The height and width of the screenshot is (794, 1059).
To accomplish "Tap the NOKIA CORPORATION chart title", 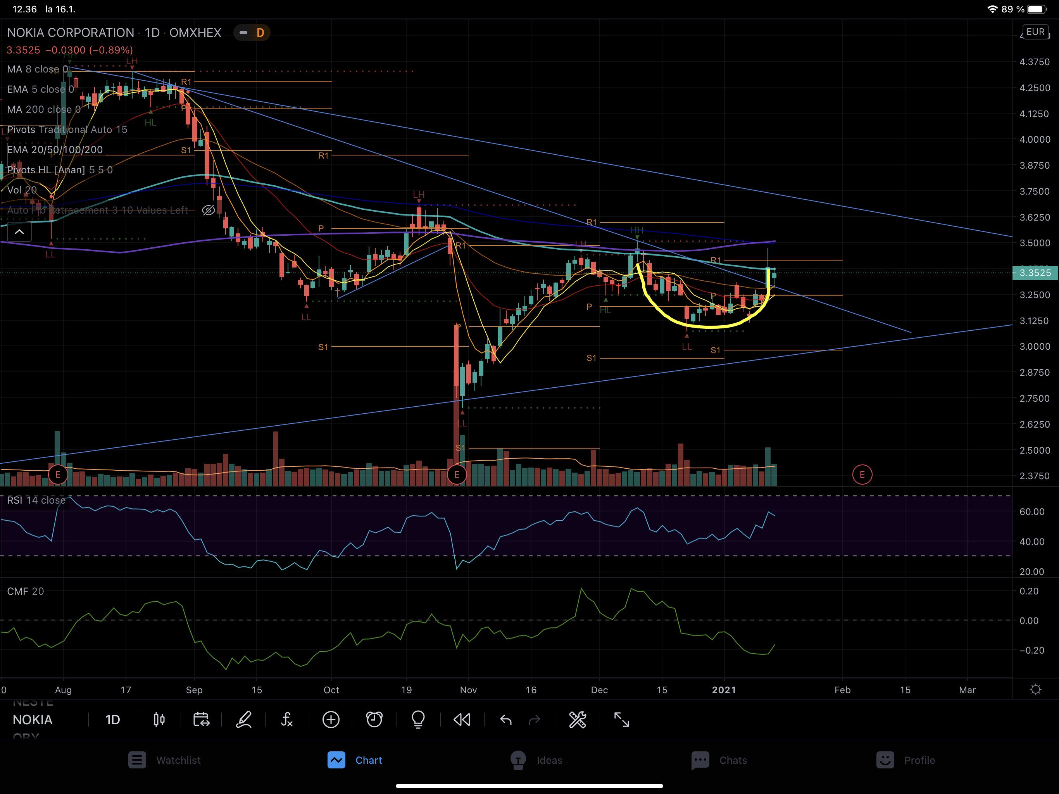I will pos(71,33).
